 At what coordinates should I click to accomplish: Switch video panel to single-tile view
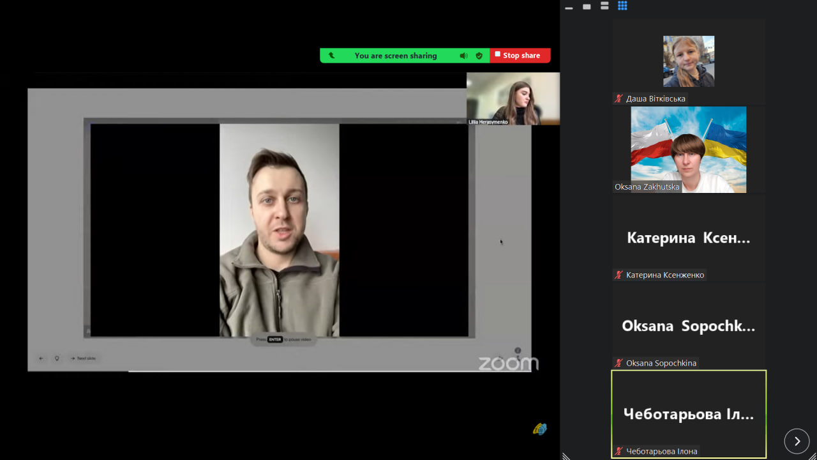pyautogui.click(x=587, y=6)
